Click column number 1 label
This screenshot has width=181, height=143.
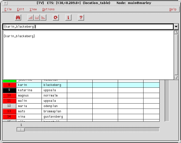click(x=21, y=125)
